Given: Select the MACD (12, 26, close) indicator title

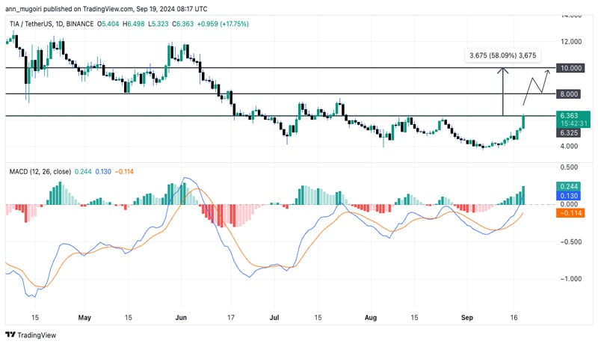Looking at the screenshot, I should coord(40,171).
